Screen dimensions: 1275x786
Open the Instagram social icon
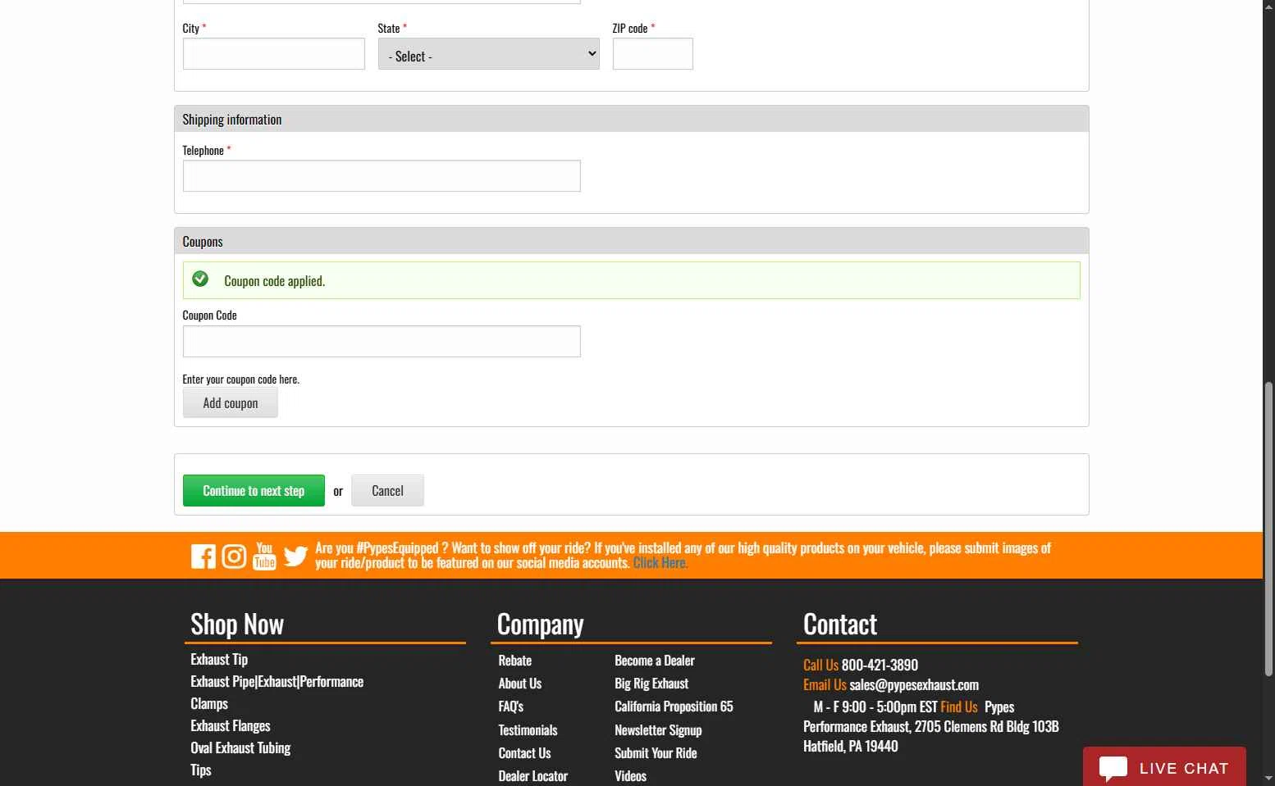tap(234, 557)
